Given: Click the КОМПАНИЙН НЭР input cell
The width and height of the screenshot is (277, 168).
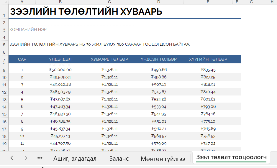Looking at the screenshot, I should pos(71,29).
